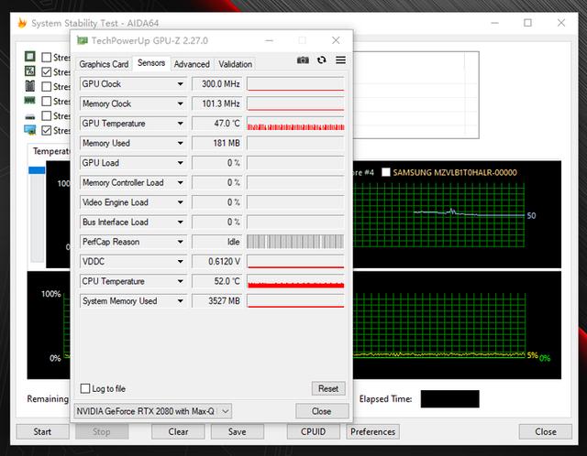Click the GPU Clock value 300.0 MHz
The image size is (587, 456).
point(217,84)
